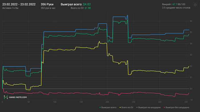Image resolution: width=200 pixels, height=112 pixels.
Task: Click the $1.98 EV total value
Action: 88,8
